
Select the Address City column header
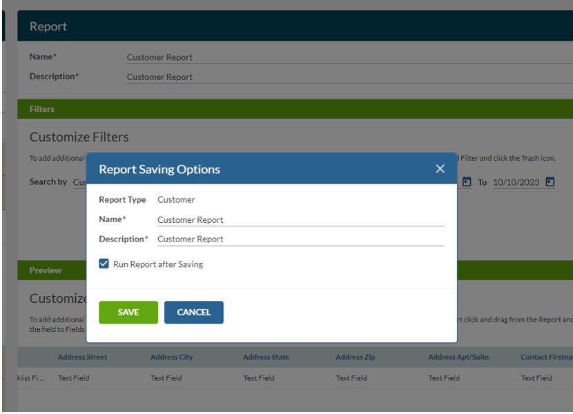(171, 357)
